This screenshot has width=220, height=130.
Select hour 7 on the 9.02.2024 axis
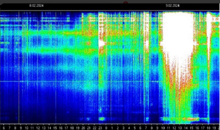click(x=146, y=128)
